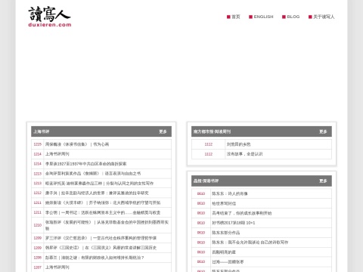Viewport: 363px width, 272px height.
Task: Open the article 没有故事，全是认识
Action: 244,154
